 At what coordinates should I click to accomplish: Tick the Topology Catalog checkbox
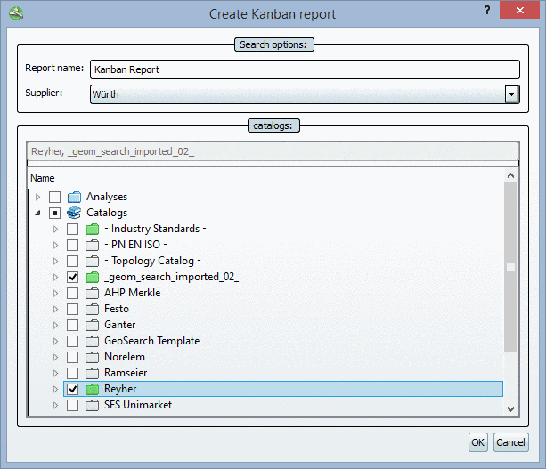click(72, 261)
